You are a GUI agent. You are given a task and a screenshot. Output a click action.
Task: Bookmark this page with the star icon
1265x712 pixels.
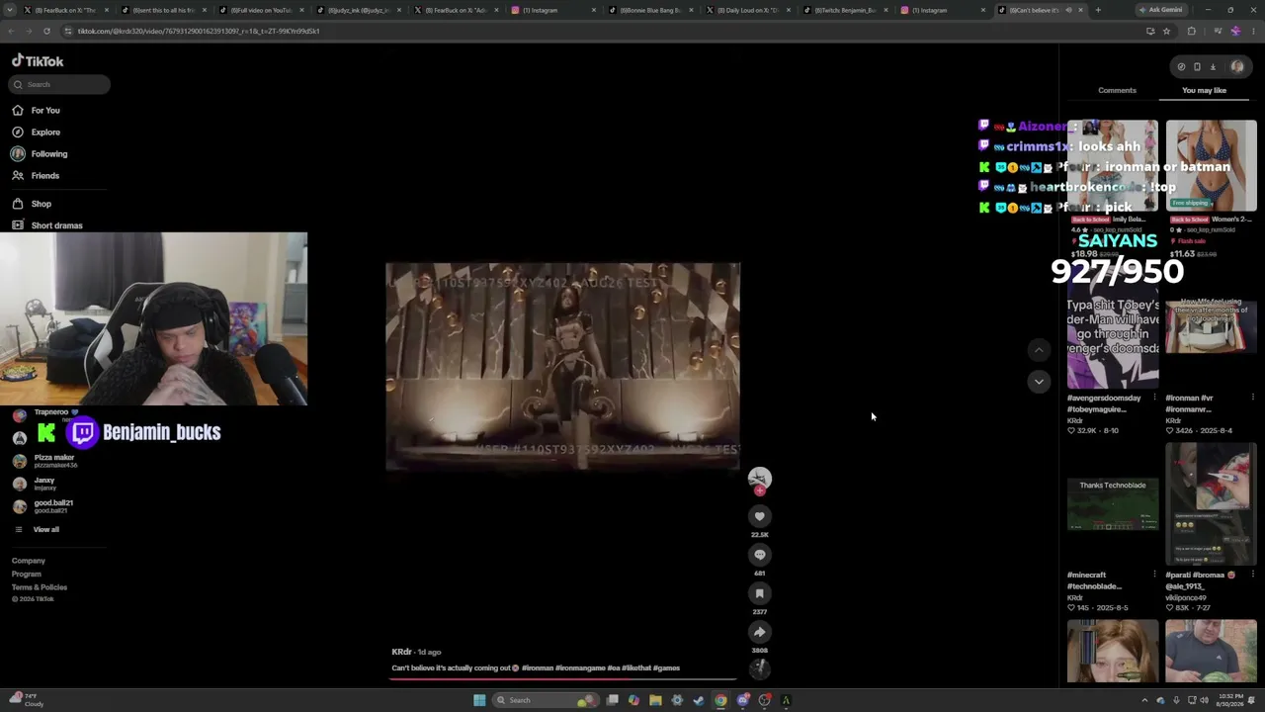pyautogui.click(x=1166, y=31)
